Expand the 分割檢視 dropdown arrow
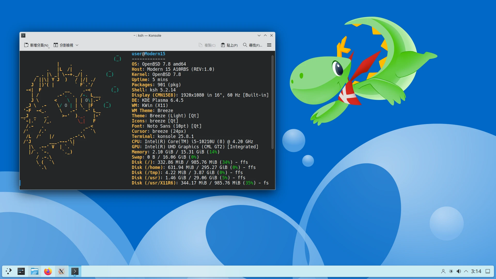496x279 pixels. point(77,45)
